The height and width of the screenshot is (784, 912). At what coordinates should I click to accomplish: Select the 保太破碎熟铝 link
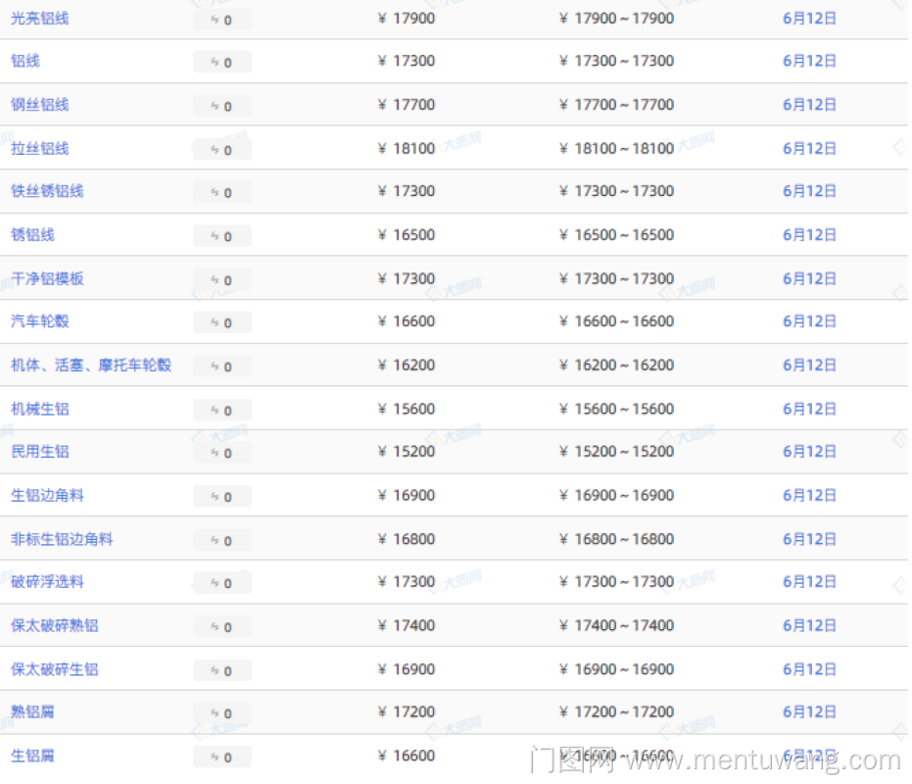(x=55, y=625)
